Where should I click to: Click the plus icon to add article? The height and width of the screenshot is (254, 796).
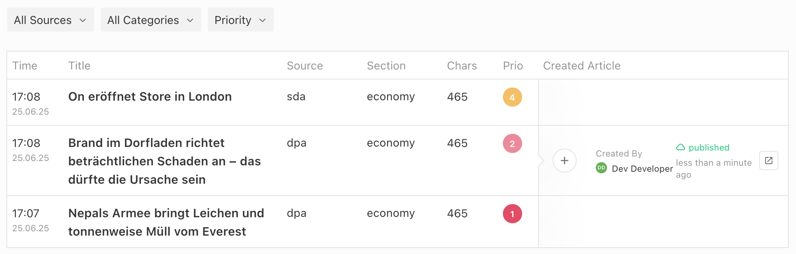[564, 161]
